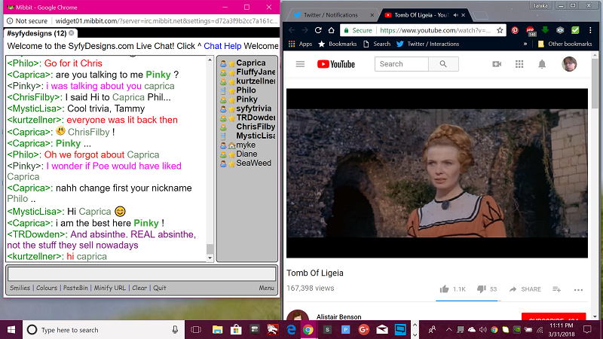
Task: Expand the hidden bookmarks overflow chevron
Action: coord(525,44)
